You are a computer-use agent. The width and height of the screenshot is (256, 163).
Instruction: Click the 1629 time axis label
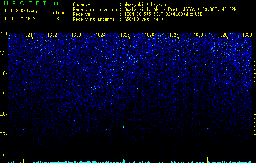click(x=223, y=35)
